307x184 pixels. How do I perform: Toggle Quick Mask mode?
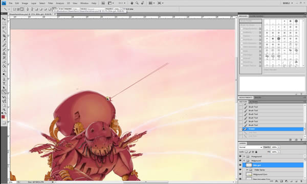point(4,123)
